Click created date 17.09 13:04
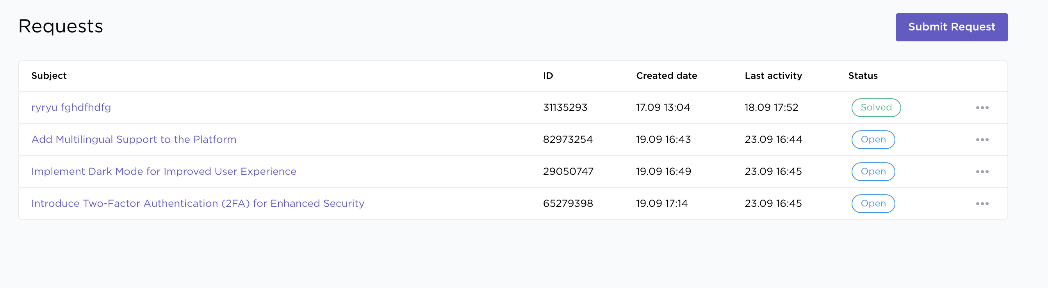Image resolution: width=1048 pixels, height=288 pixels. pyautogui.click(x=663, y=107)
